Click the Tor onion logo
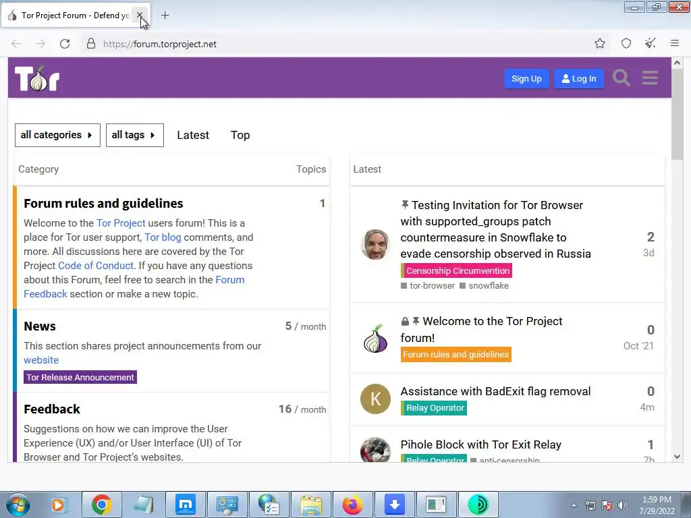Screen dimensions: 691x518 [x=37, y=78]
